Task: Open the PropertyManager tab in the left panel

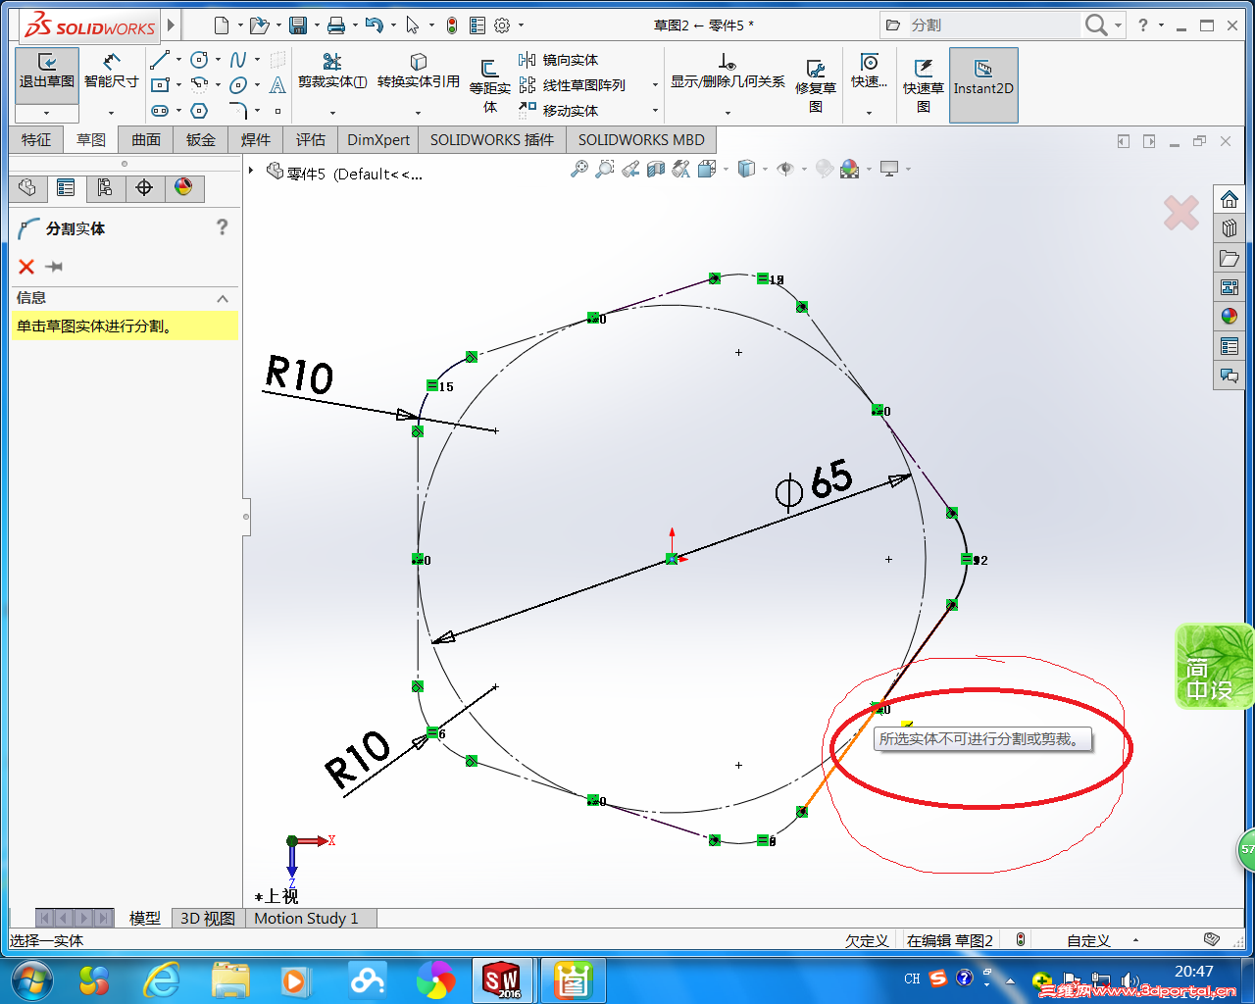Action: pos(66,187)
